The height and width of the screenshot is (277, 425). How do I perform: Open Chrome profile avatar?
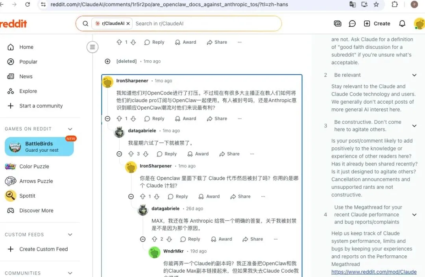click(414, 4)
